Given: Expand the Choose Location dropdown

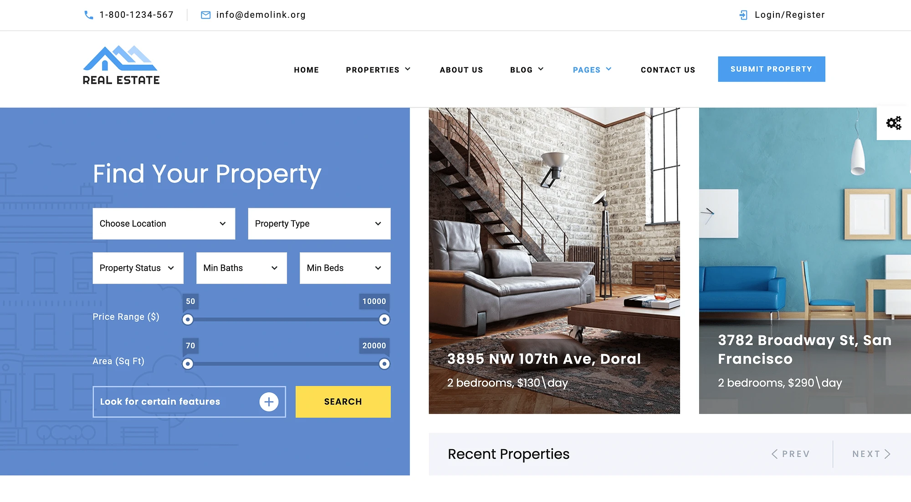Looking at the screenshot, I should pos(163,223).
